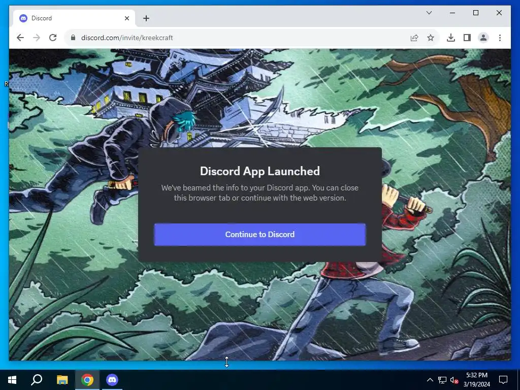
Task: Go back using Chrome's back arrow
Action: pos(20,38)
